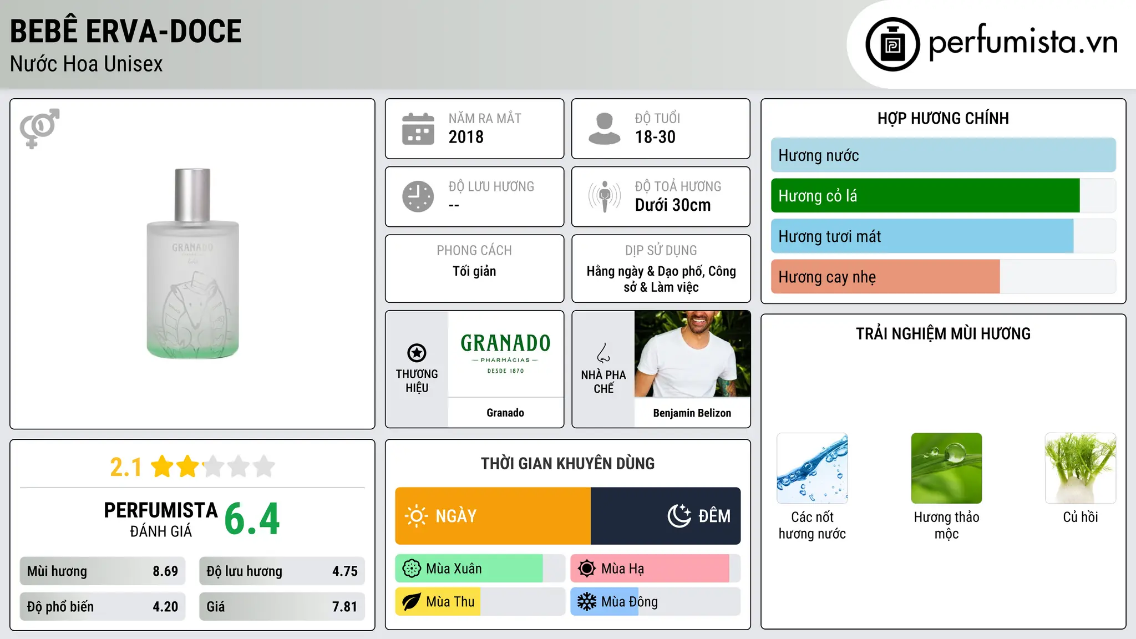Click the Nước Hoa Unisex subtitle

click(87, 64)
